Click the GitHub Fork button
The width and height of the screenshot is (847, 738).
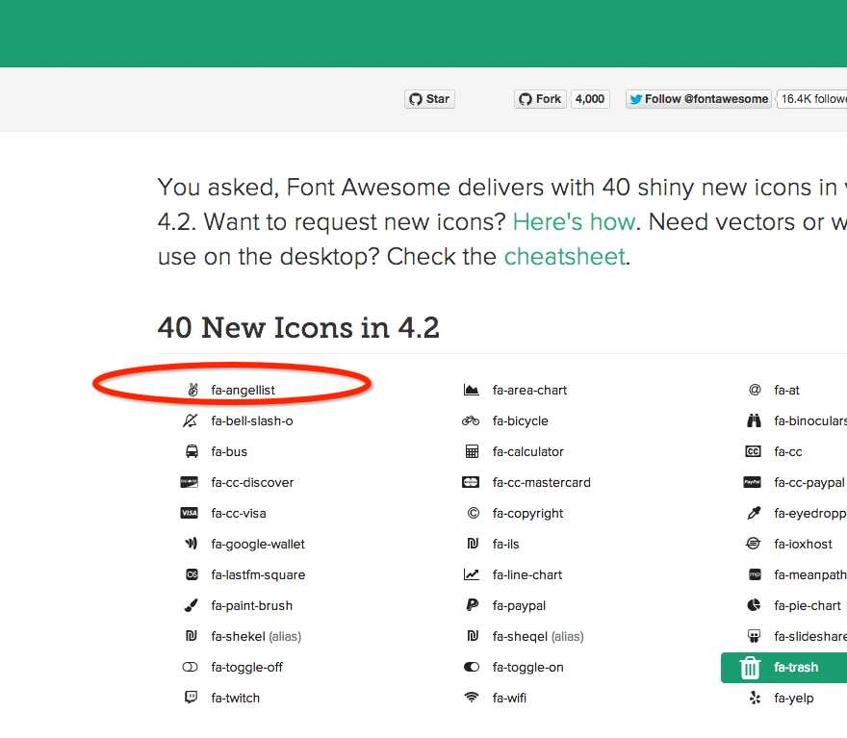(540, 99)
